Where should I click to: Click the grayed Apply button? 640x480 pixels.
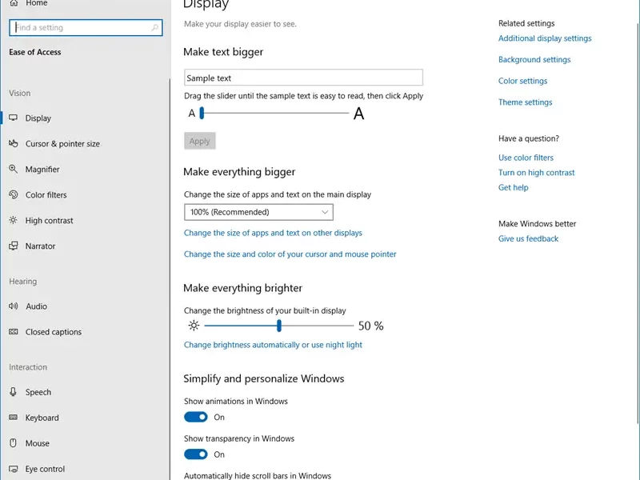199,141
